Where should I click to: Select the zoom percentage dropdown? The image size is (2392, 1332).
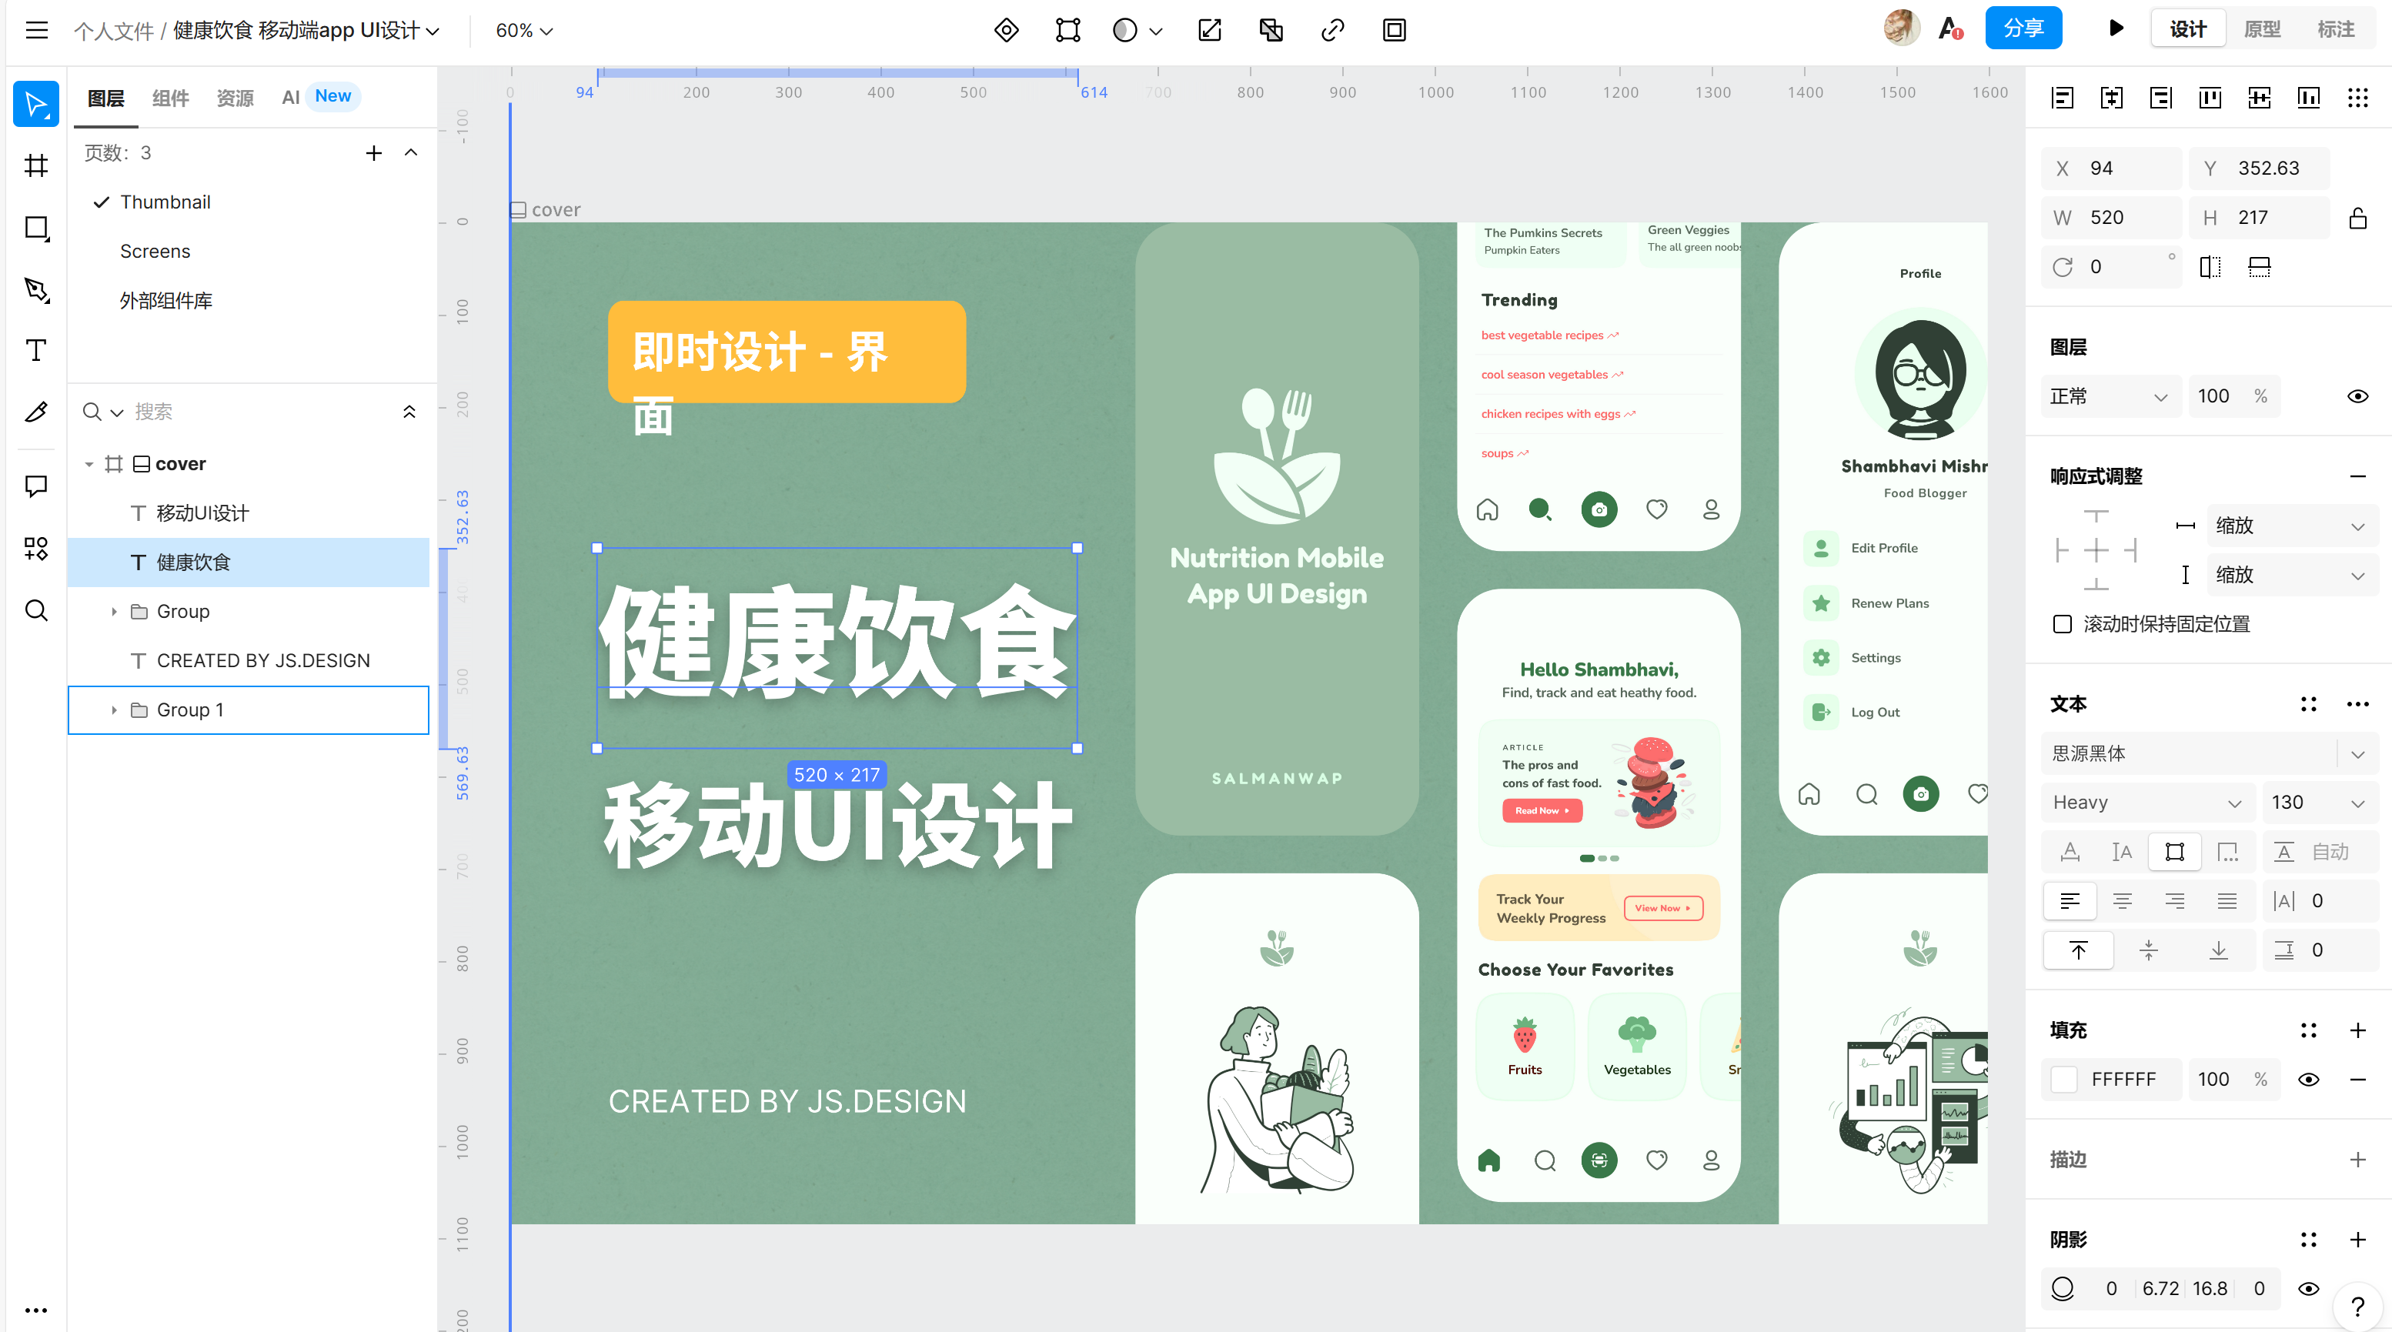(x=526, y=29)
